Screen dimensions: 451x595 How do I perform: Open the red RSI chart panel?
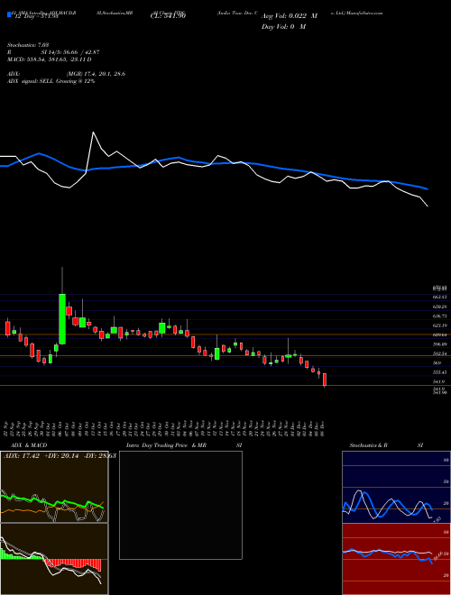pyautogui.click(x=396, y=559)
